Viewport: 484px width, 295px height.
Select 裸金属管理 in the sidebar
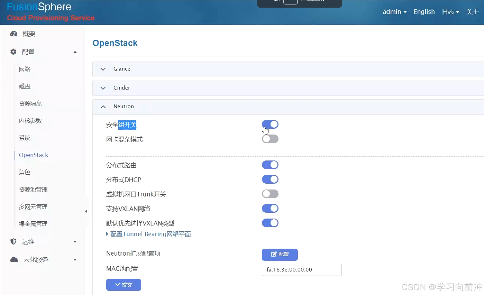click(x=33, y=224)
